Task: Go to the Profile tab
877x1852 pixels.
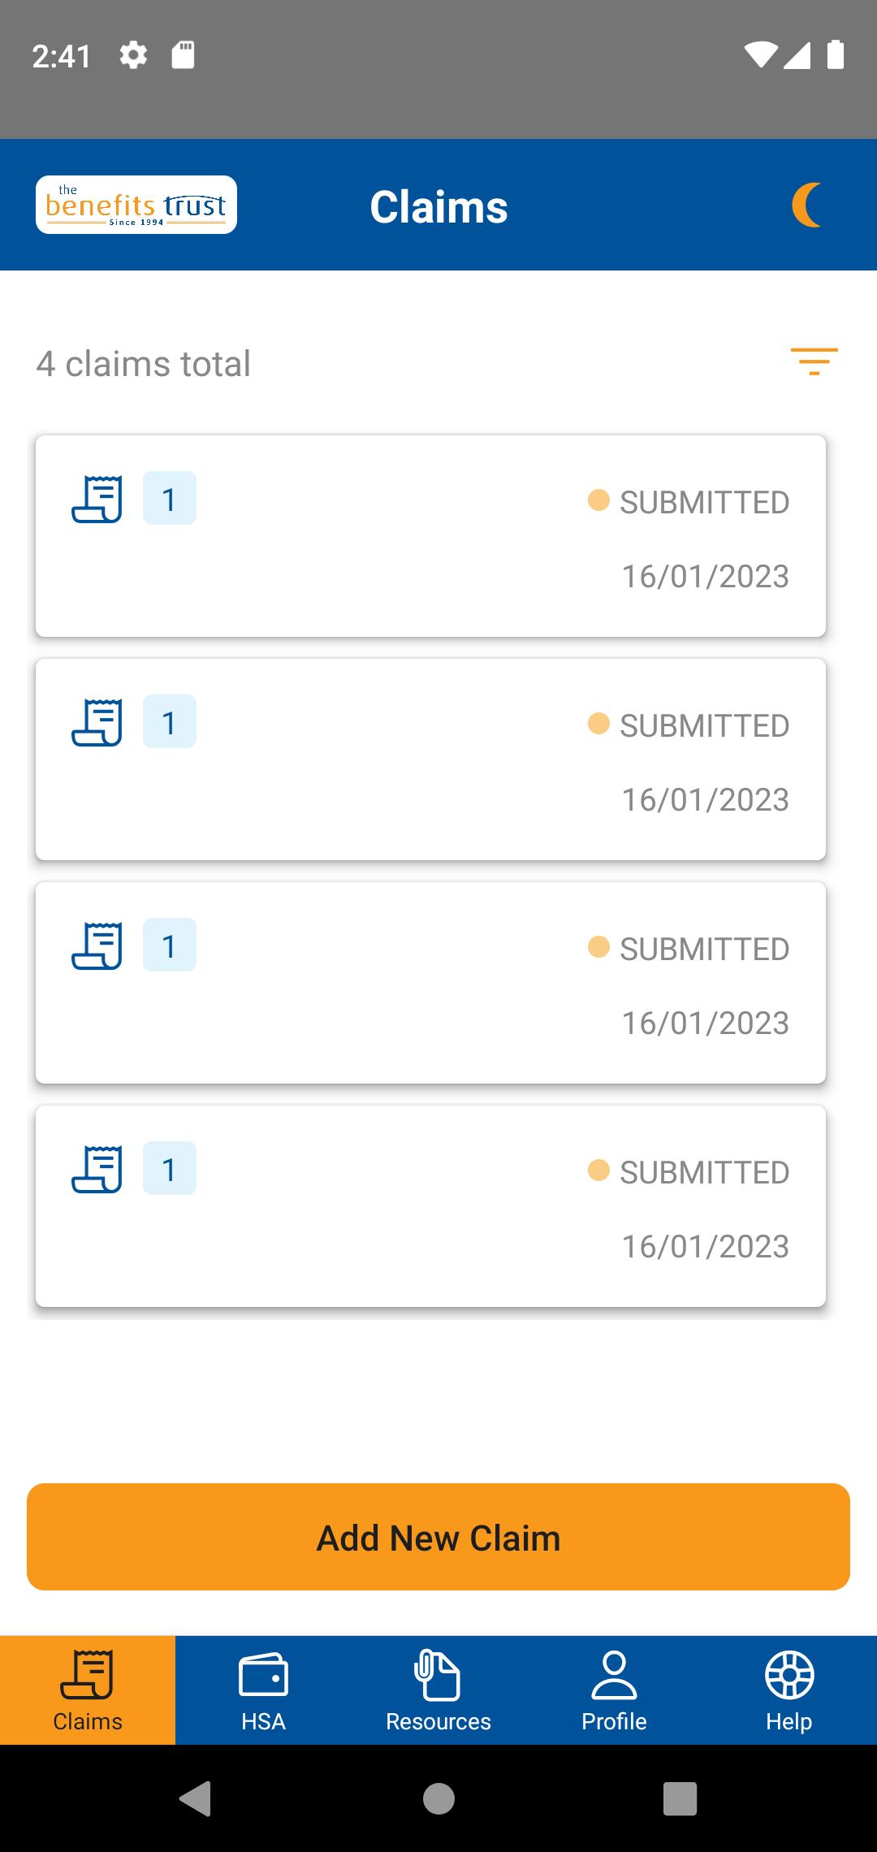Action: (x=614, y=1690)
